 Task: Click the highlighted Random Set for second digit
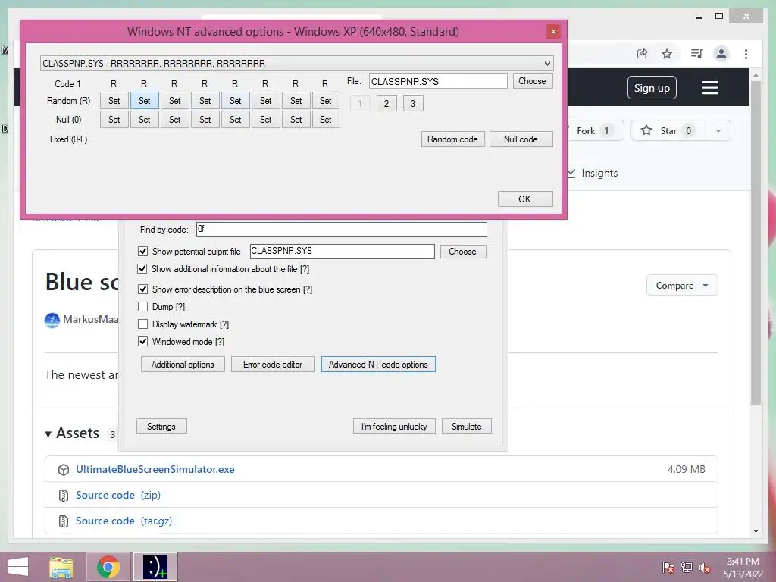pyautogui.click(x=145, y=101)
